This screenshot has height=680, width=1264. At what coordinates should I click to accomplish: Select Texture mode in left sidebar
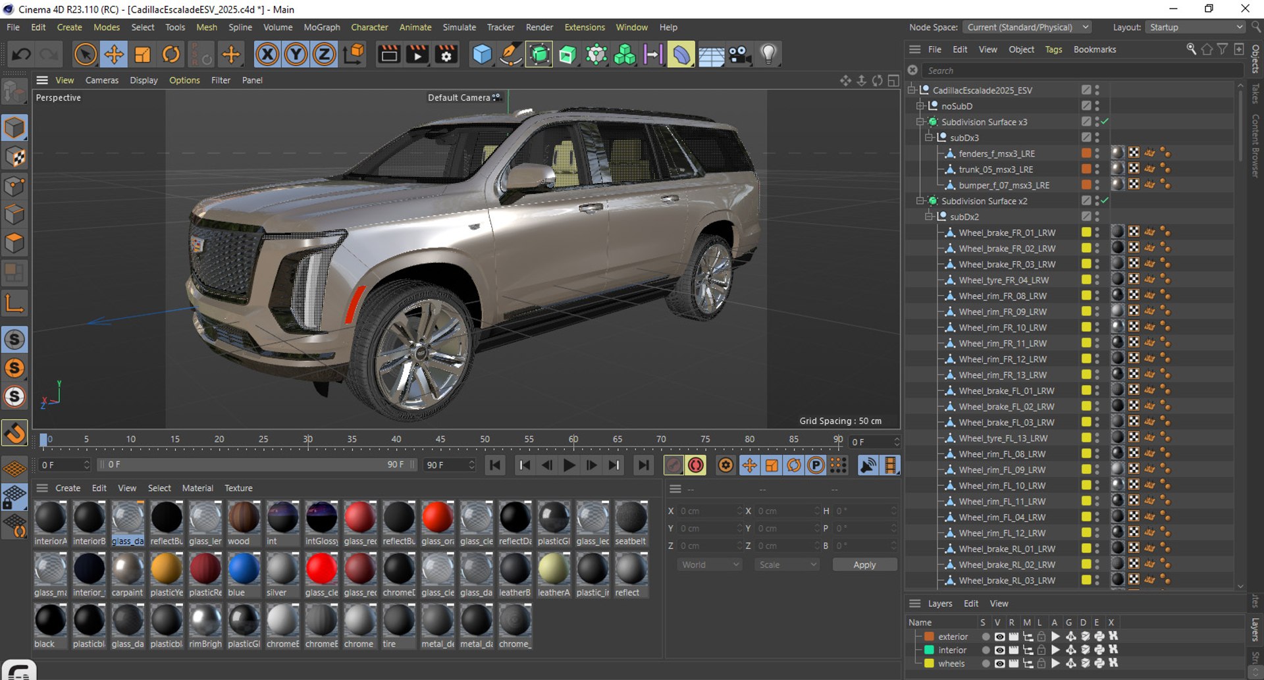[x=14, y=157]
